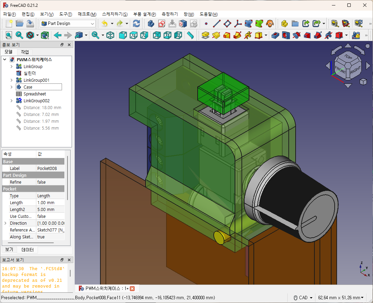Image resolution: width=373 pixels, height=303 pixels.
Task: Expand the Case body tree item
Action: pos(11,87)
